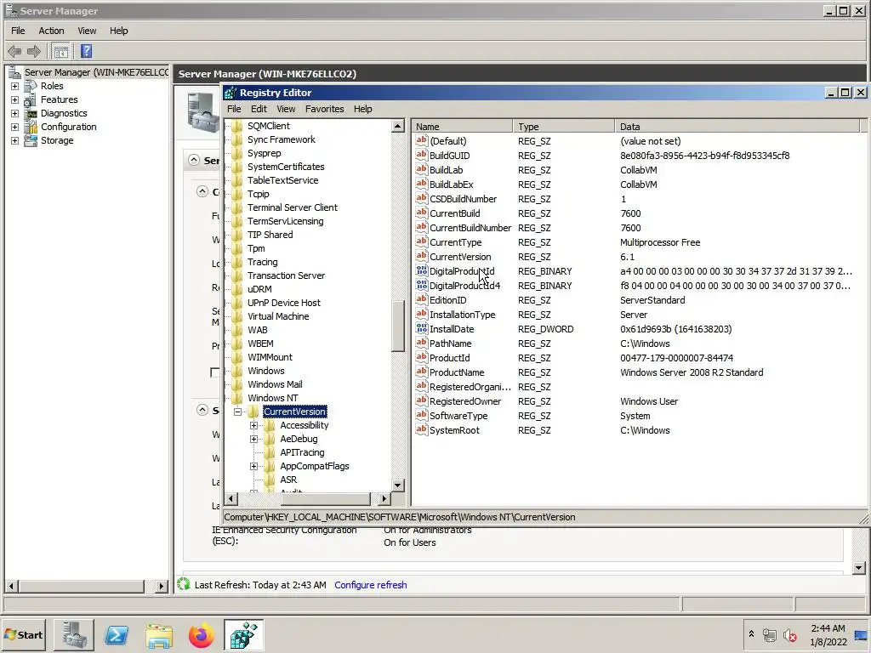
Task: Click the checkbox partly hidden behind Registry Editor
Action: pyautogui.click(x=215, y=372)
